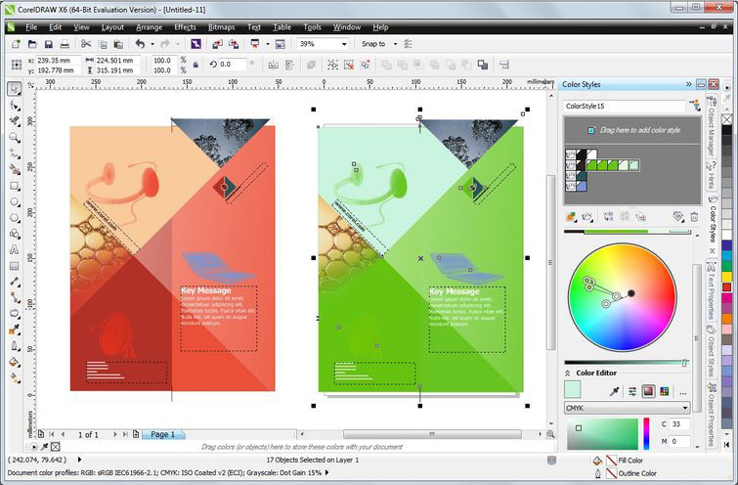Select the Pick tool in the toolbox

click(15, 89)
